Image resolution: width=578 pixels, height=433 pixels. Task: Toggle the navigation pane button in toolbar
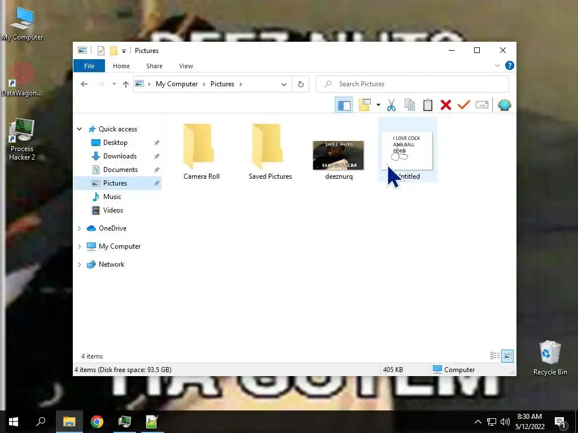344,105
